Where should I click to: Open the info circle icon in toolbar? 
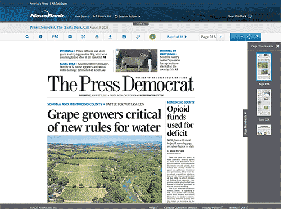[40, 37]
